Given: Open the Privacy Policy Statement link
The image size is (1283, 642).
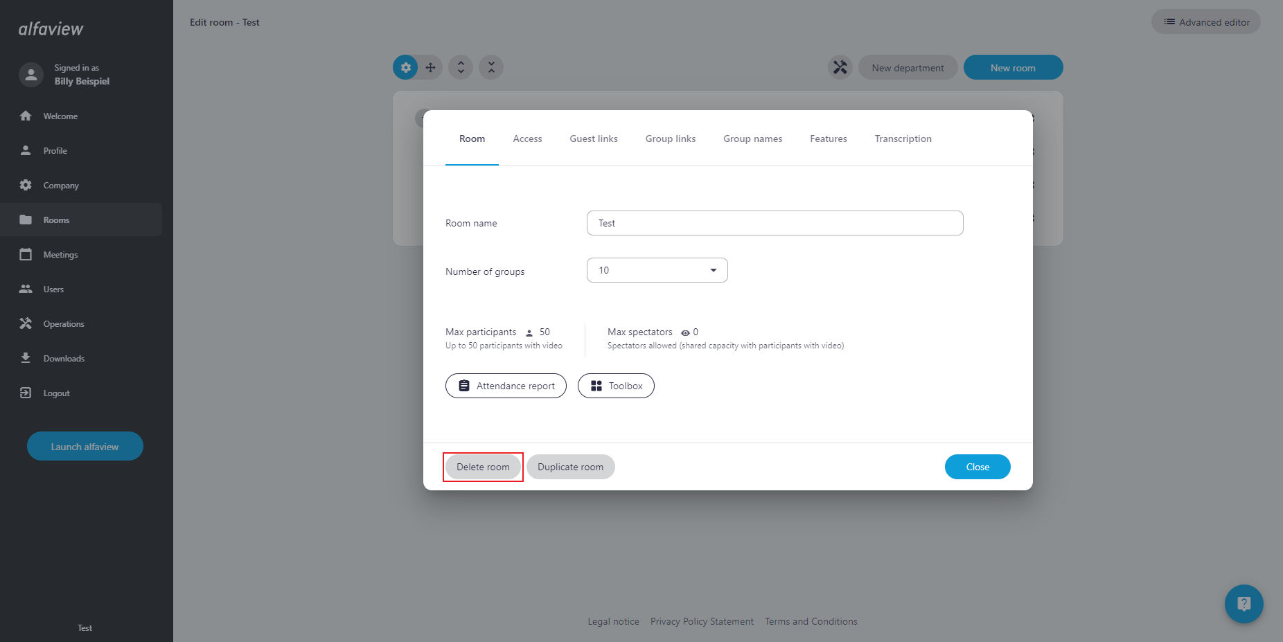Looking at the screenshot, I should click(702, 621).
